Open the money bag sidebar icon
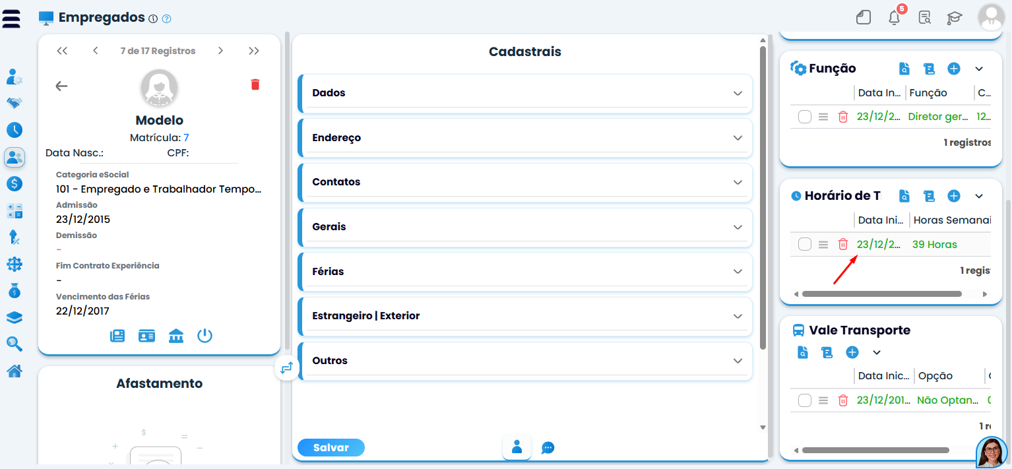Viewport: 1012px width, 469px height. (x=15, y=291)
